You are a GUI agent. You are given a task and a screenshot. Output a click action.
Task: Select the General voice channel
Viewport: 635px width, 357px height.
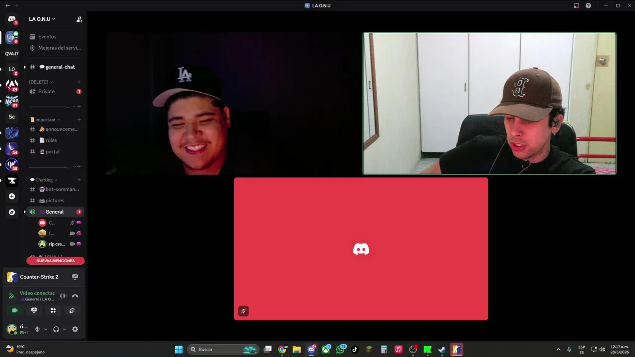click(x=55, y=212)
